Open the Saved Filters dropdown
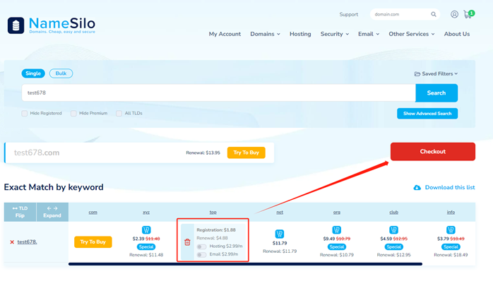Image resolution: width=493 pixels, height=286 pixels. [x=436, y=74]
